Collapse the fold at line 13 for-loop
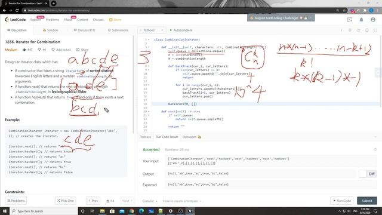 pyautogui.click(x=149, y=85)
